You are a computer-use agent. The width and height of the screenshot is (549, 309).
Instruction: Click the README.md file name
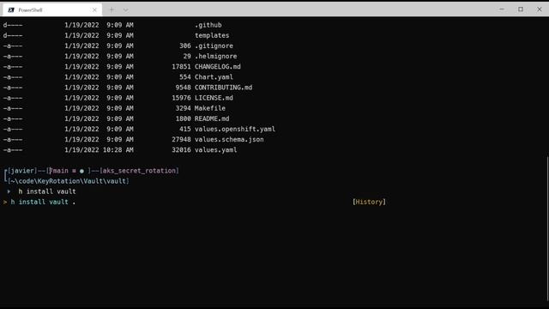click(212, 118)
